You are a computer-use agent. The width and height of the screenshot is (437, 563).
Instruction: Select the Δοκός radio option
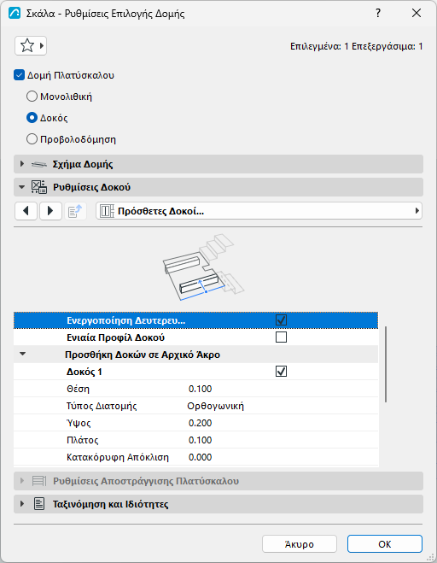(x=32, y=118)
